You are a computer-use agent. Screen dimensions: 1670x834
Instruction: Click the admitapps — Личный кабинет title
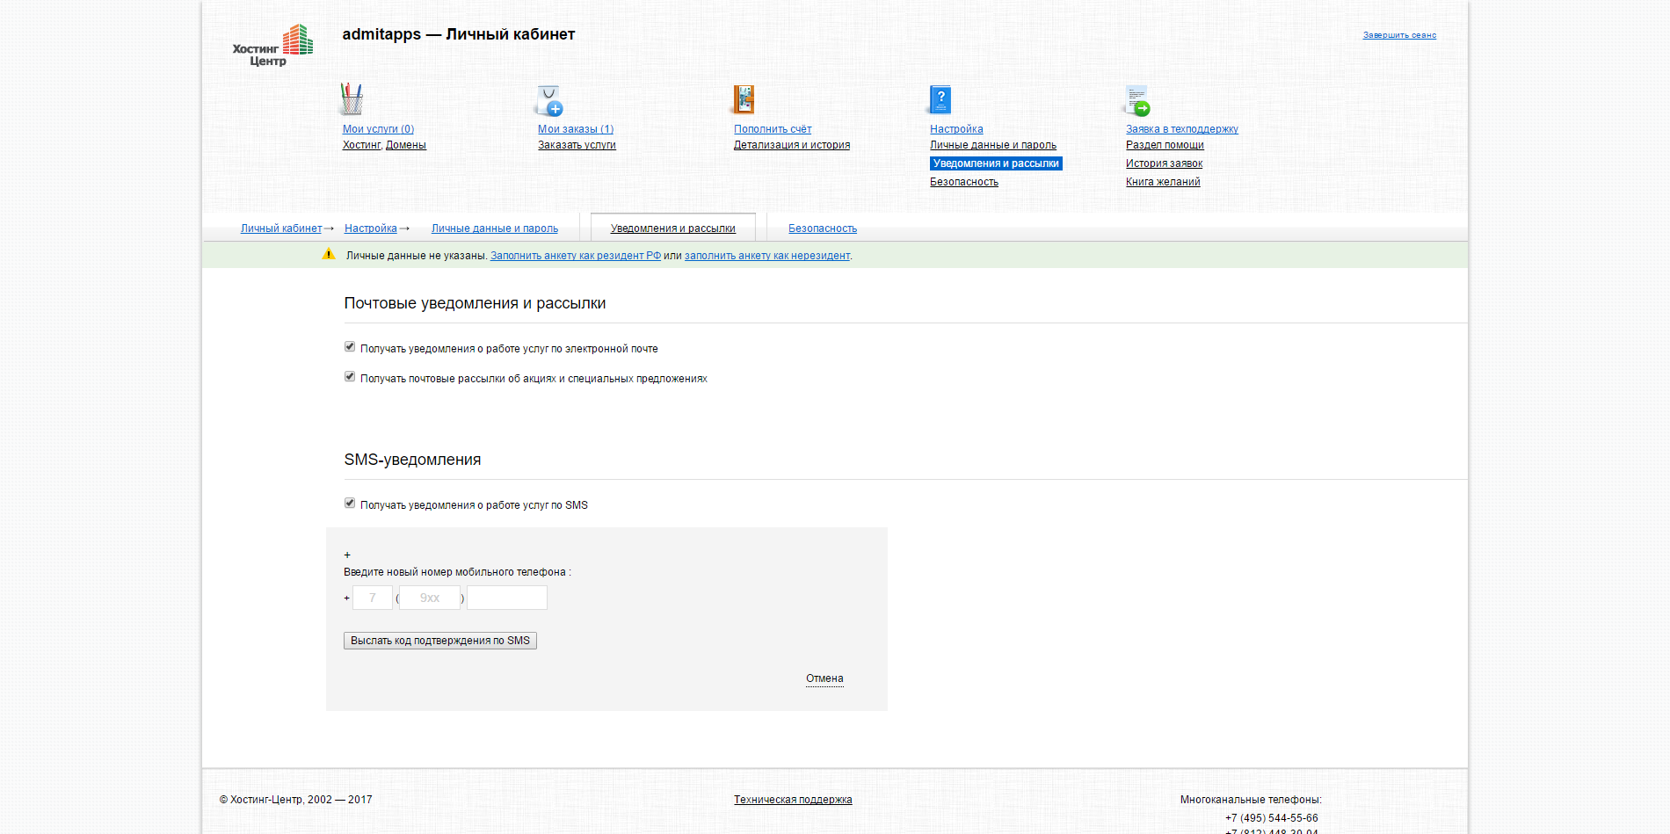coord(459,34)
